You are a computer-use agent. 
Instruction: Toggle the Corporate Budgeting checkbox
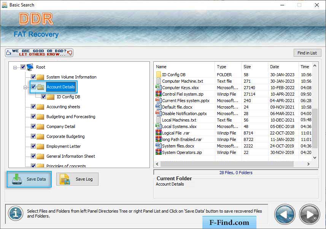(x=33, y=136)
